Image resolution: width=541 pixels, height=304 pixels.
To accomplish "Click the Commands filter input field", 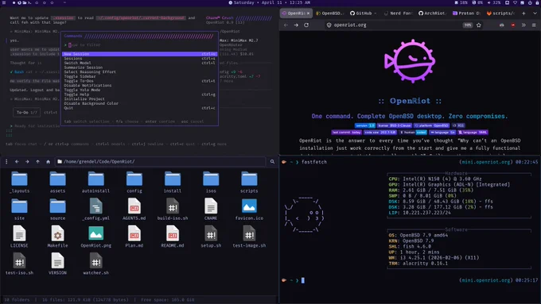I will point(140,45).
